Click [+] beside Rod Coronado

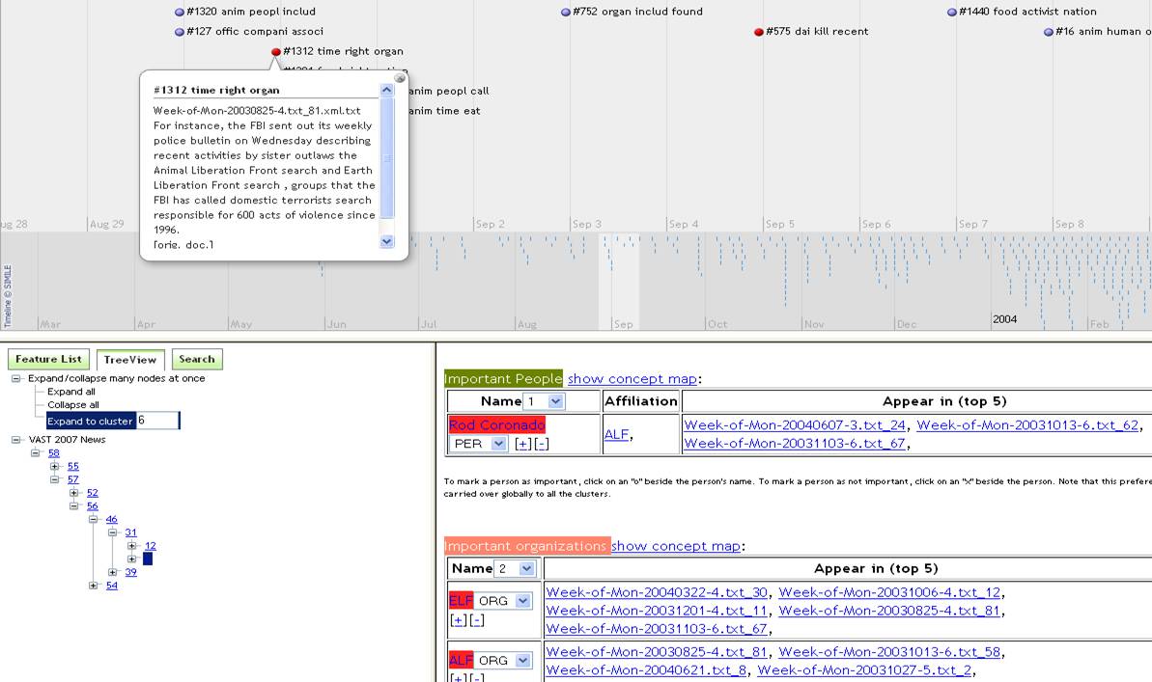point(522,444)
